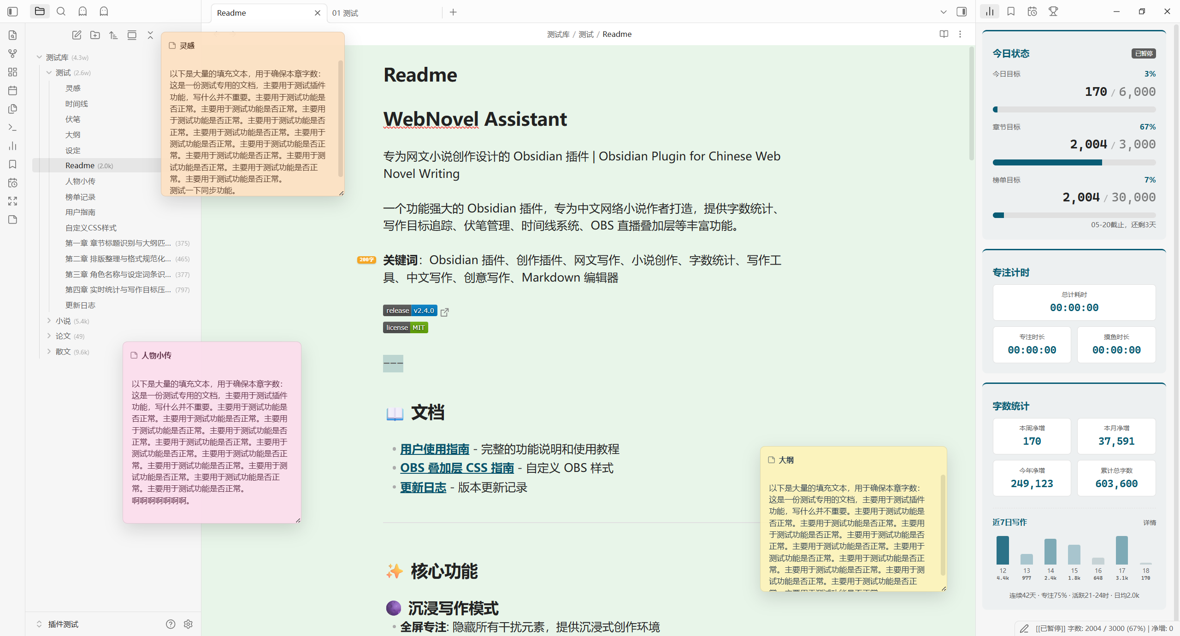Open the command palette ribbon icon
The width and height of the screenshot is (1180, 636).
coord(12,127)
